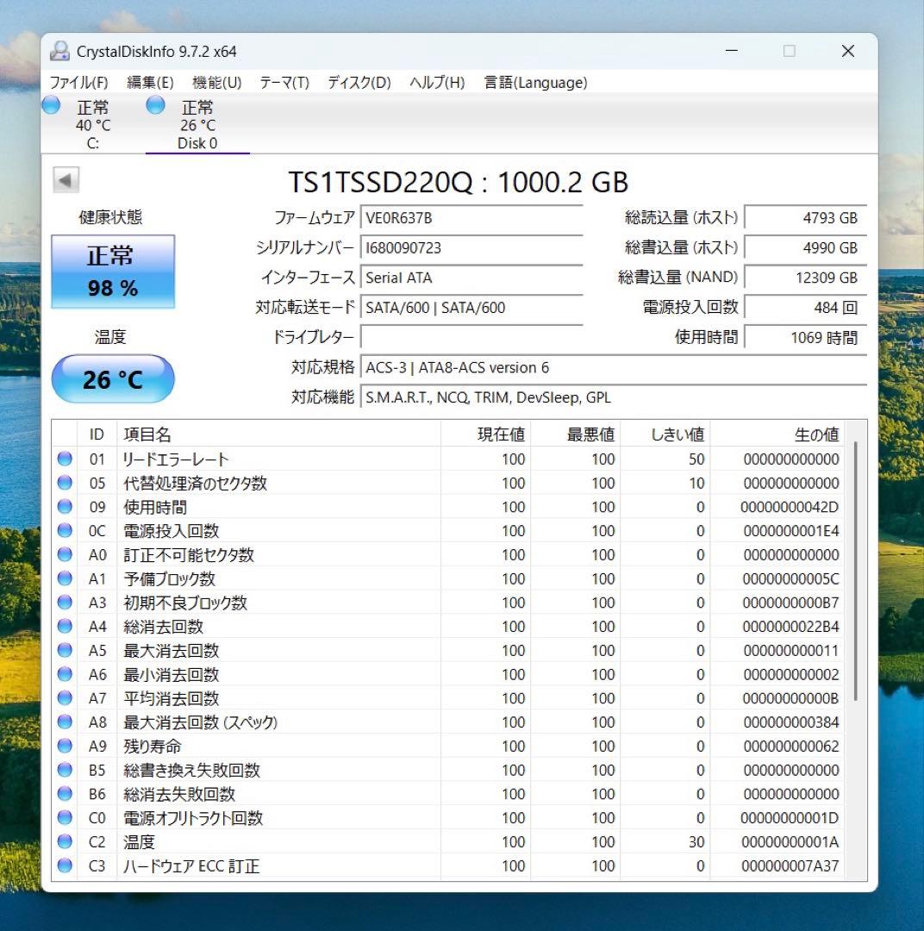Minimize the CrystalDiskInfo window
Viewport: 924px width, 931px height.
click(x=732, y=51)
